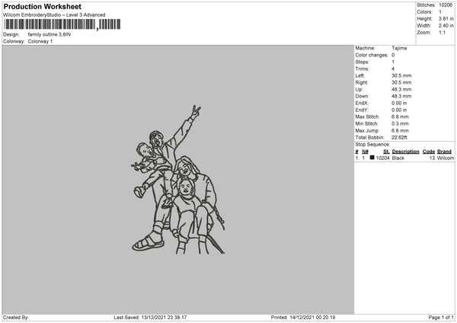Click the Left value 30.5 mm
Screen dimensions: 457x323
(x=401, y=75)
